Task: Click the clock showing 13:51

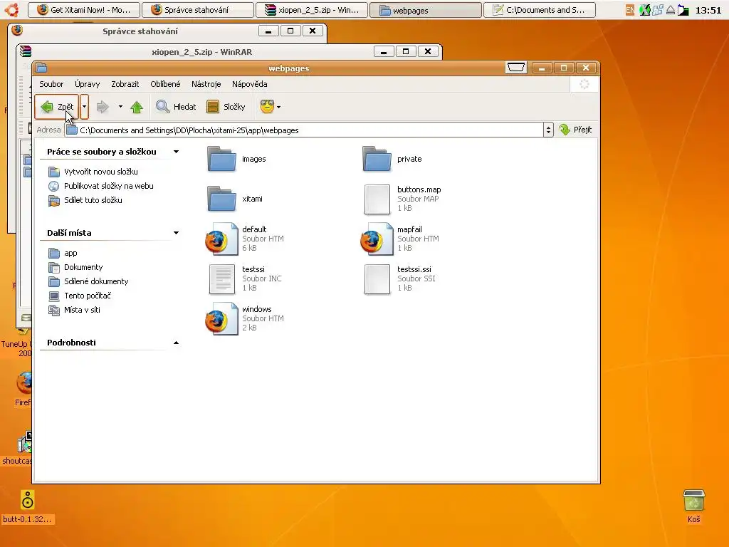Action: point(708,10)
